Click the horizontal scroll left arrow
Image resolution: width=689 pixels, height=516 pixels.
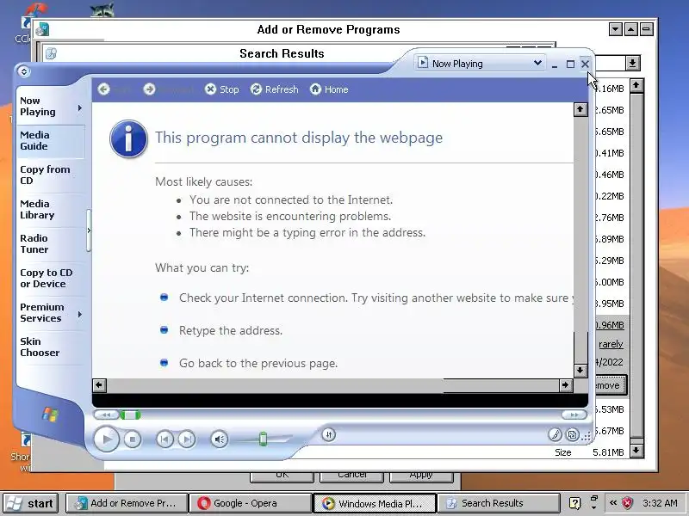coord(99,385)
